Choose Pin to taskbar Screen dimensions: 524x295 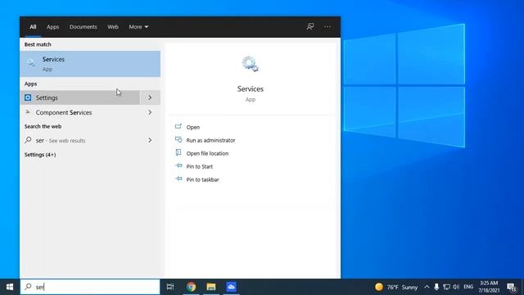coord(202,179)
